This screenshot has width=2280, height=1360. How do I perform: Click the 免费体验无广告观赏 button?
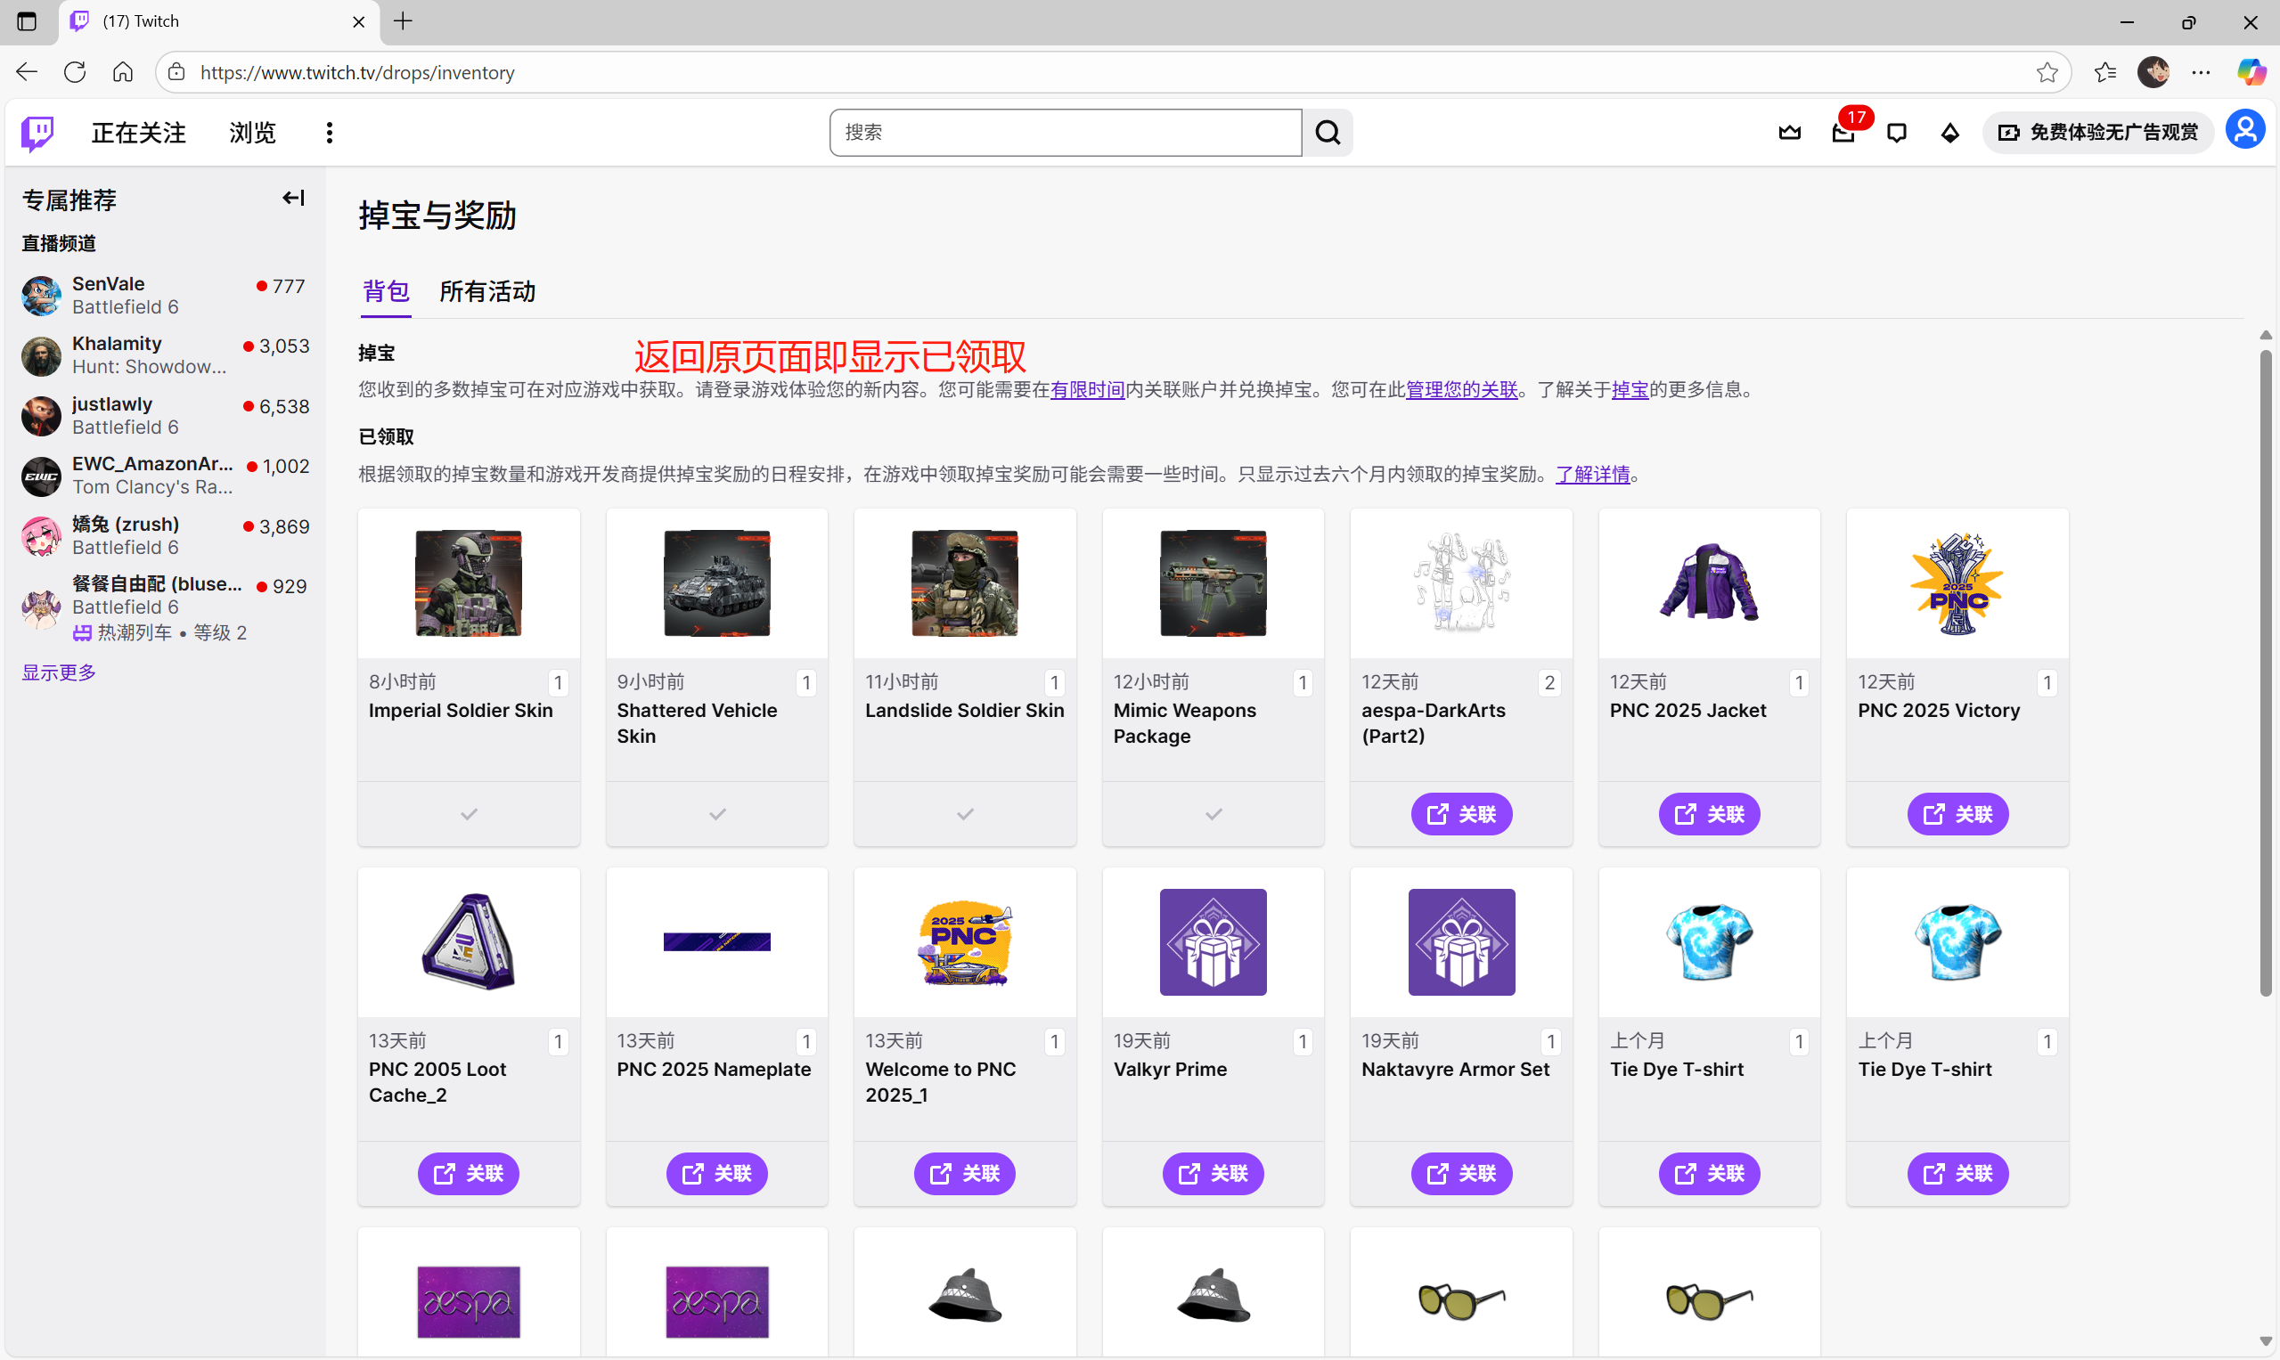[2098, 133]
